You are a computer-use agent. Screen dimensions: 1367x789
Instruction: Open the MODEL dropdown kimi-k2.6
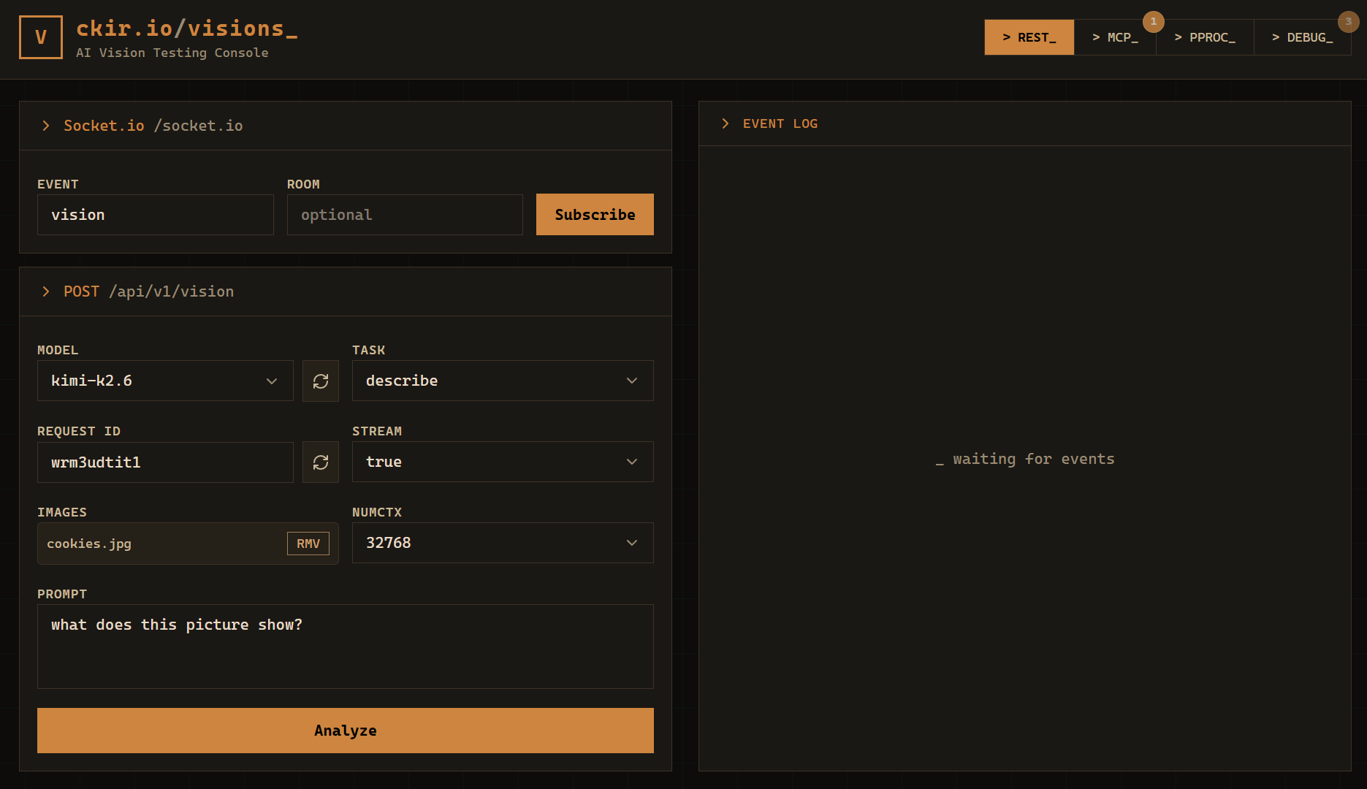165,381
